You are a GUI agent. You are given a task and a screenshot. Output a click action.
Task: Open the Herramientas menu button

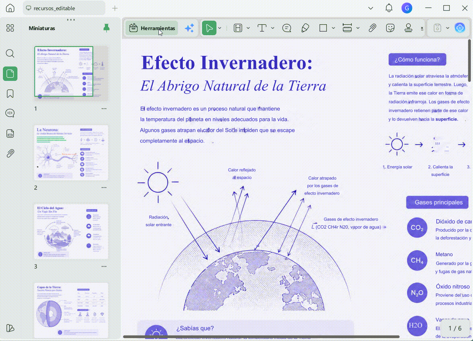152,28
